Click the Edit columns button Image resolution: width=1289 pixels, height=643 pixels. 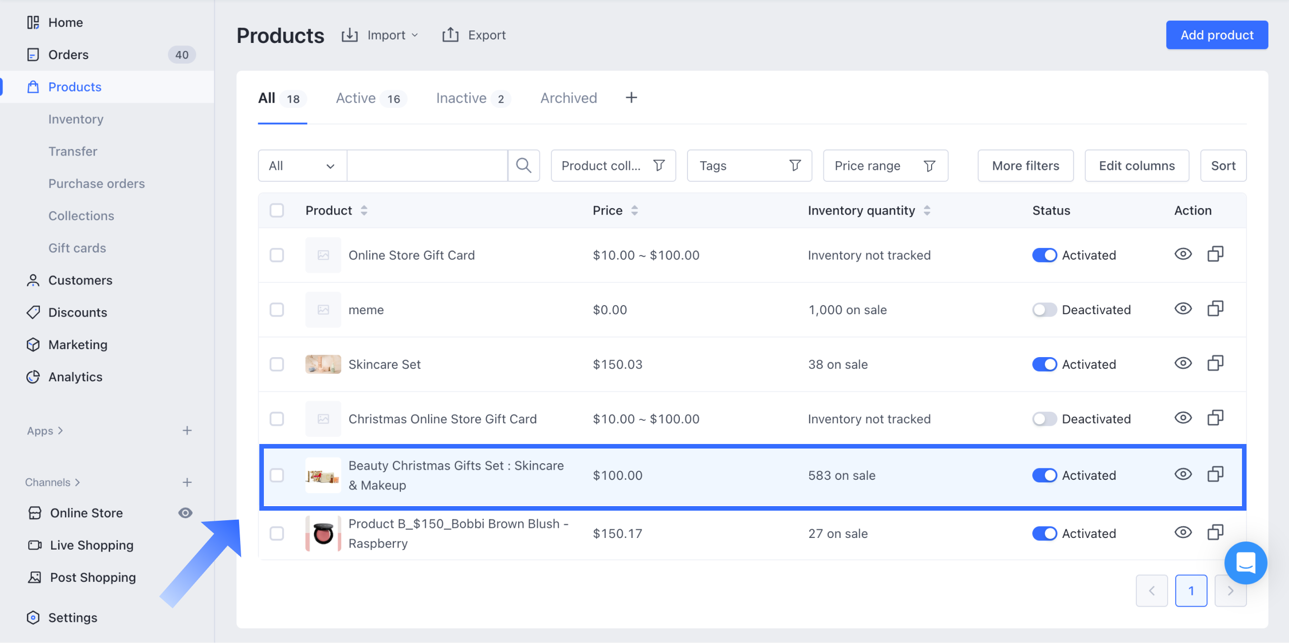point(1136,166)
